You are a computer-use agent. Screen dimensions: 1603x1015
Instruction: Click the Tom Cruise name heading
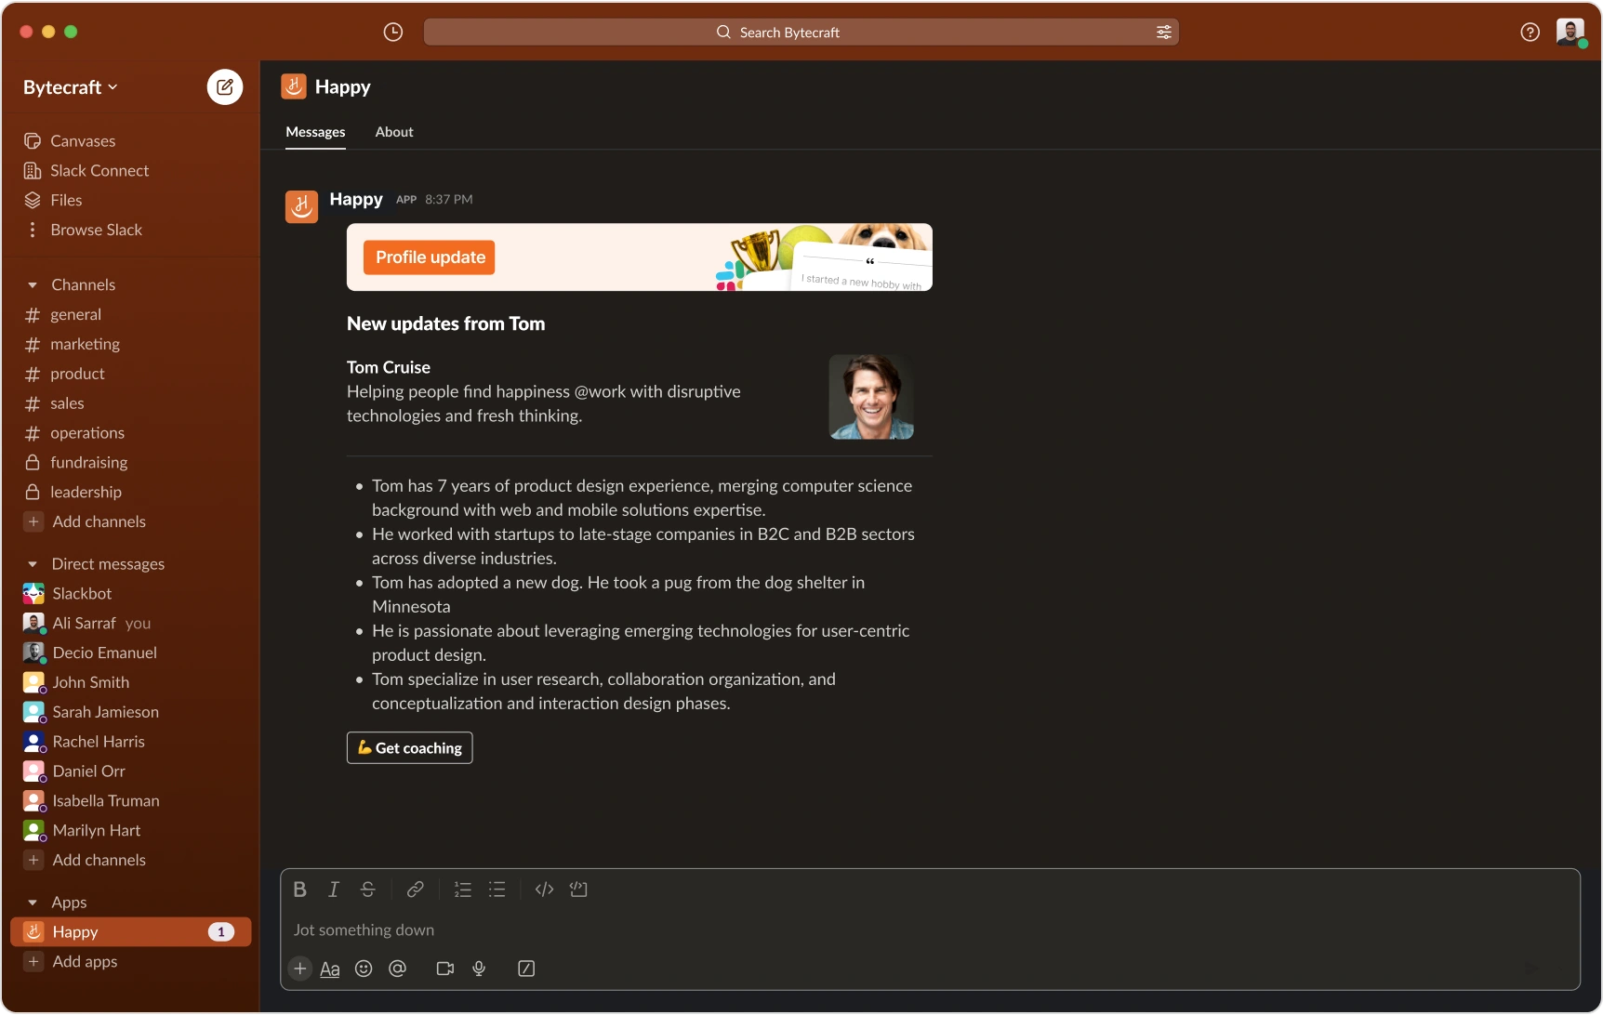tap(389, 367)
